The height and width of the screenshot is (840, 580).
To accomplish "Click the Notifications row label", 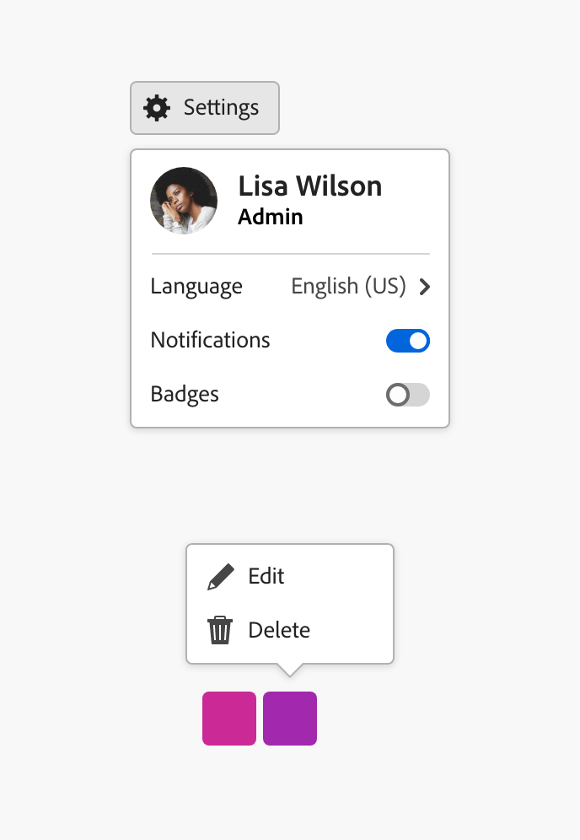I will pyautogui.click(x=210, y=340).
